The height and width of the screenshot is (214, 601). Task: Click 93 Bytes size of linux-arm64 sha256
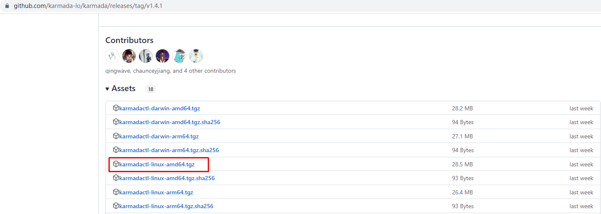click(463, 206)
